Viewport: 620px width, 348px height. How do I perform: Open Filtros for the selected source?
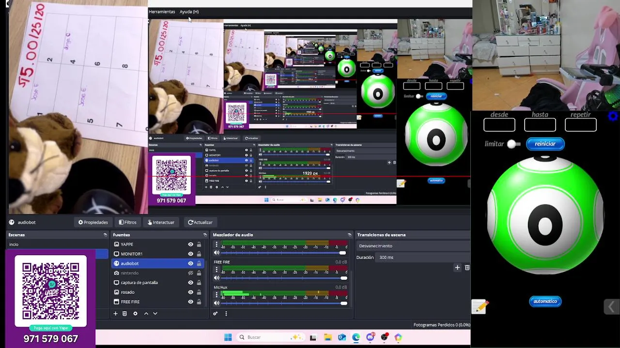tap(128, 222)
